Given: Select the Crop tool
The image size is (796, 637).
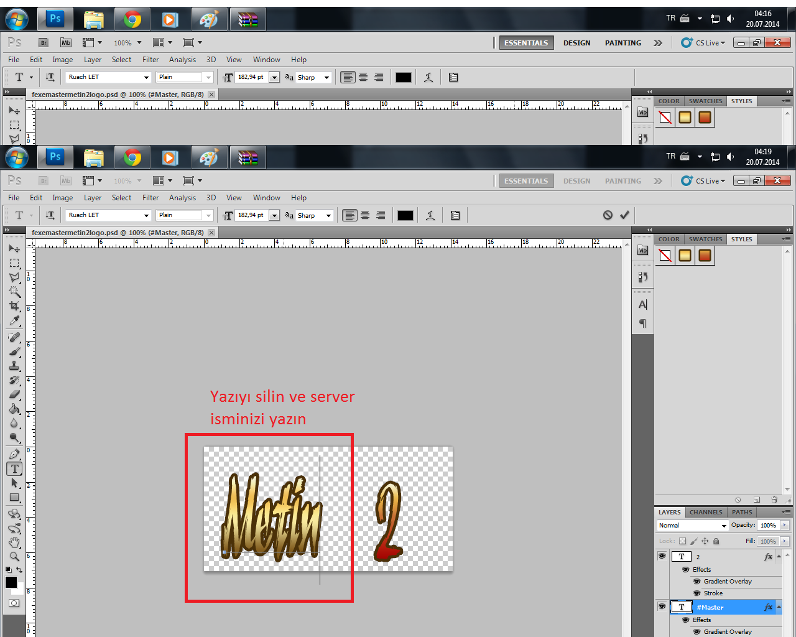Looking at the screenshot, I should (x=14, y=305).
